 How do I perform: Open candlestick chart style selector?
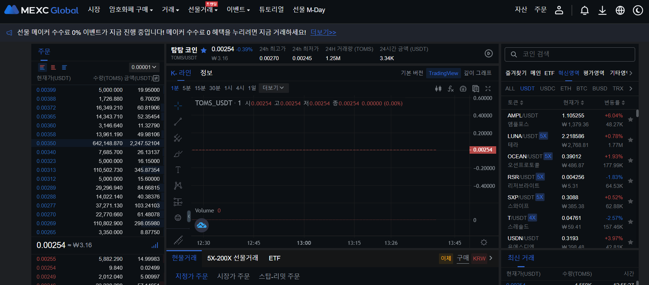click(438, 89)
